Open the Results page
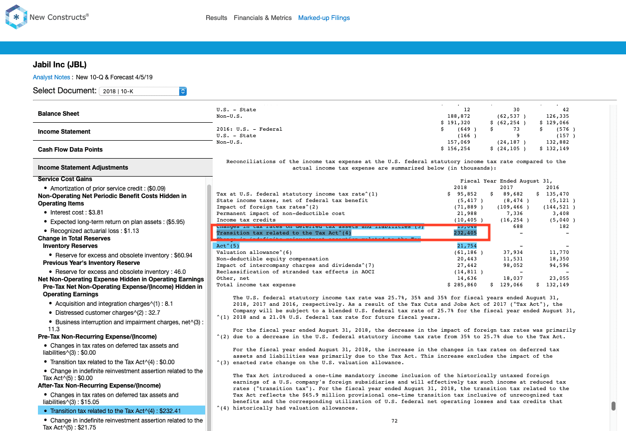This screenshot has height=431, width=626. coord(216,18)
